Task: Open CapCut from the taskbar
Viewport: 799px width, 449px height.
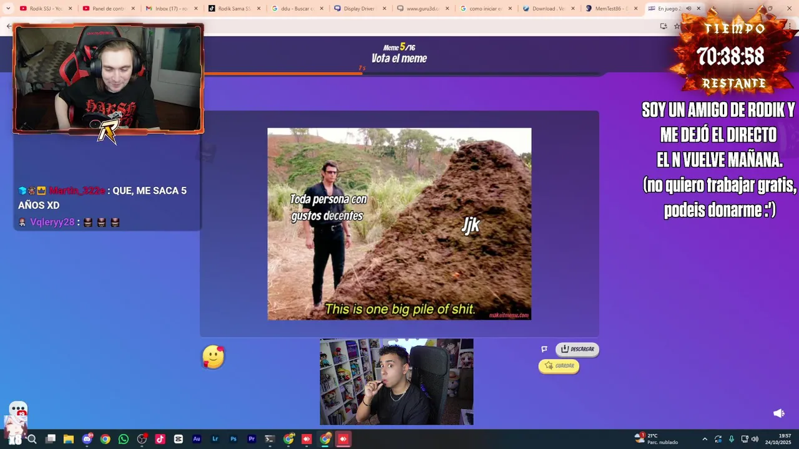Action: pyautogui.click(x=179, y=439)
